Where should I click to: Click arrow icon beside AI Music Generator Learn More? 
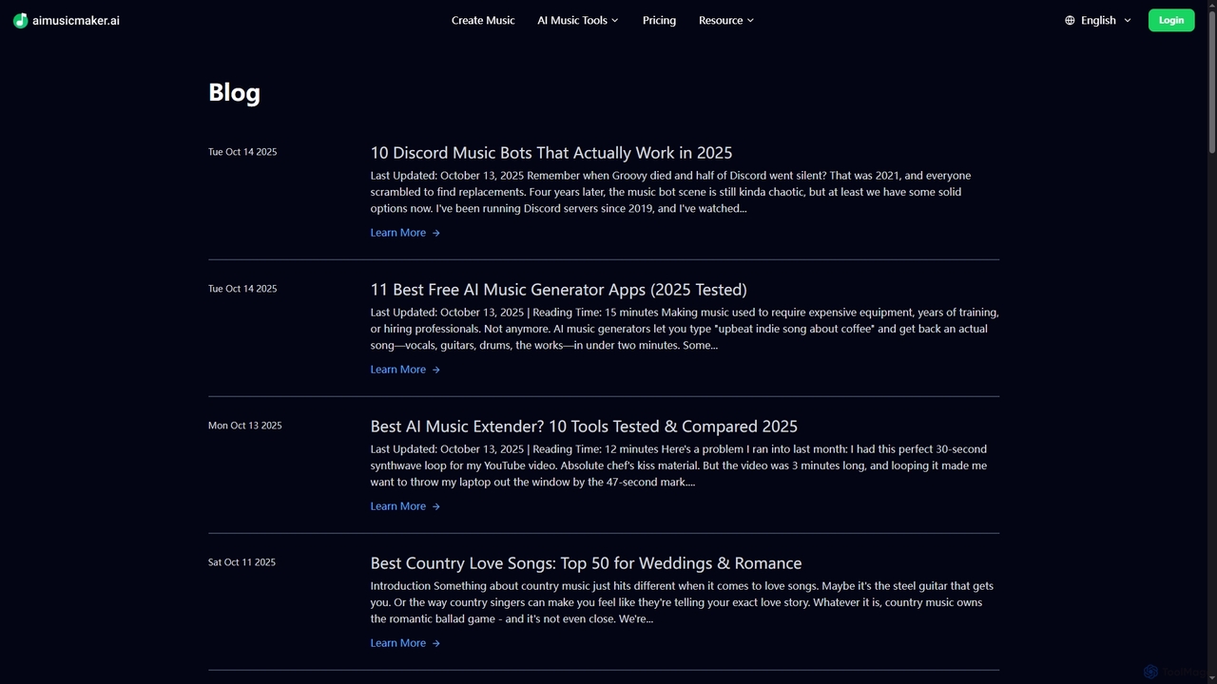pyautogui.click(x=436, y=370)
